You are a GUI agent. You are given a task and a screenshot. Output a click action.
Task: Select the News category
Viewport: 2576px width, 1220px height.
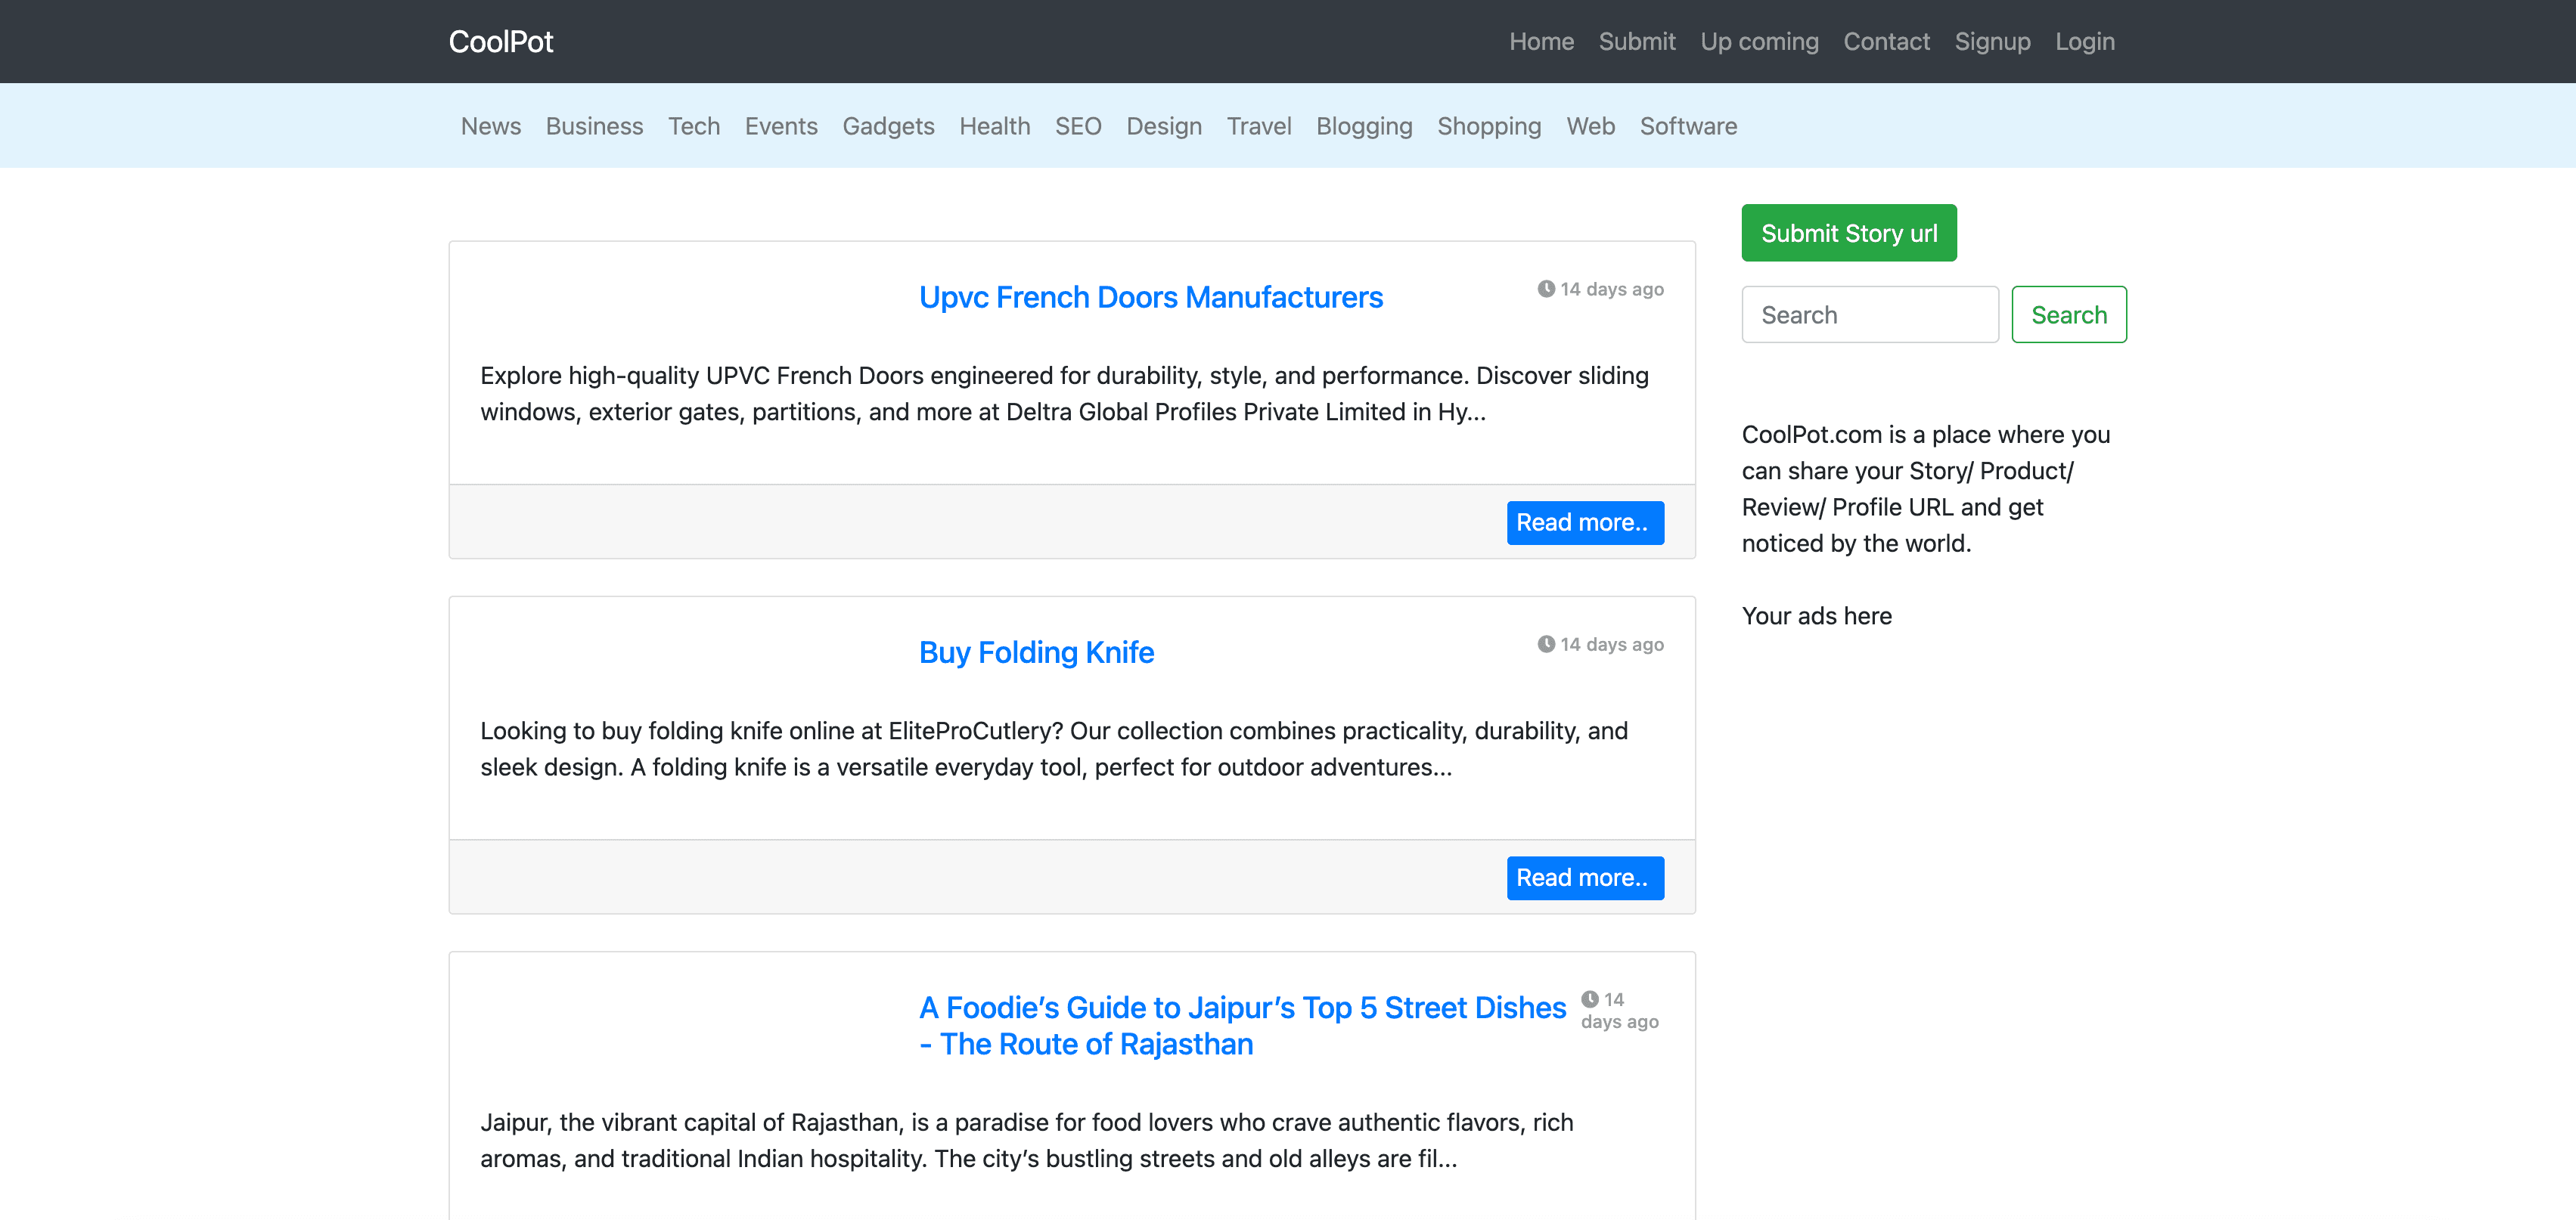click(x=491, y=126)
